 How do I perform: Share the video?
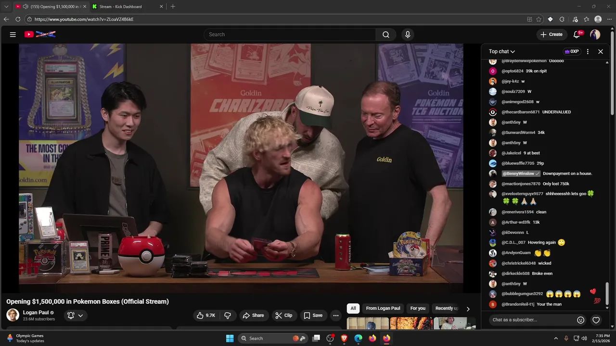pyautogui.click(x=253, y=316)
